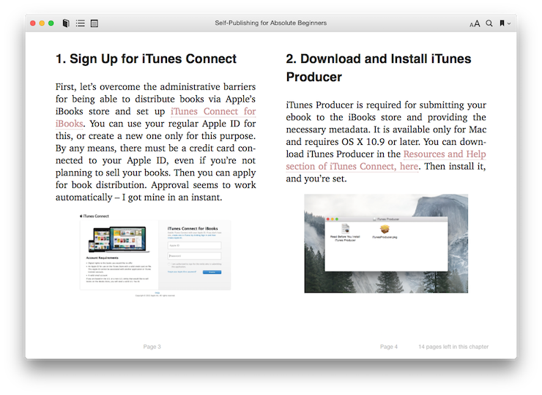This screenshot has width=542, height=395.
Task: Close the iBooks window
Action: click(33, 23)
